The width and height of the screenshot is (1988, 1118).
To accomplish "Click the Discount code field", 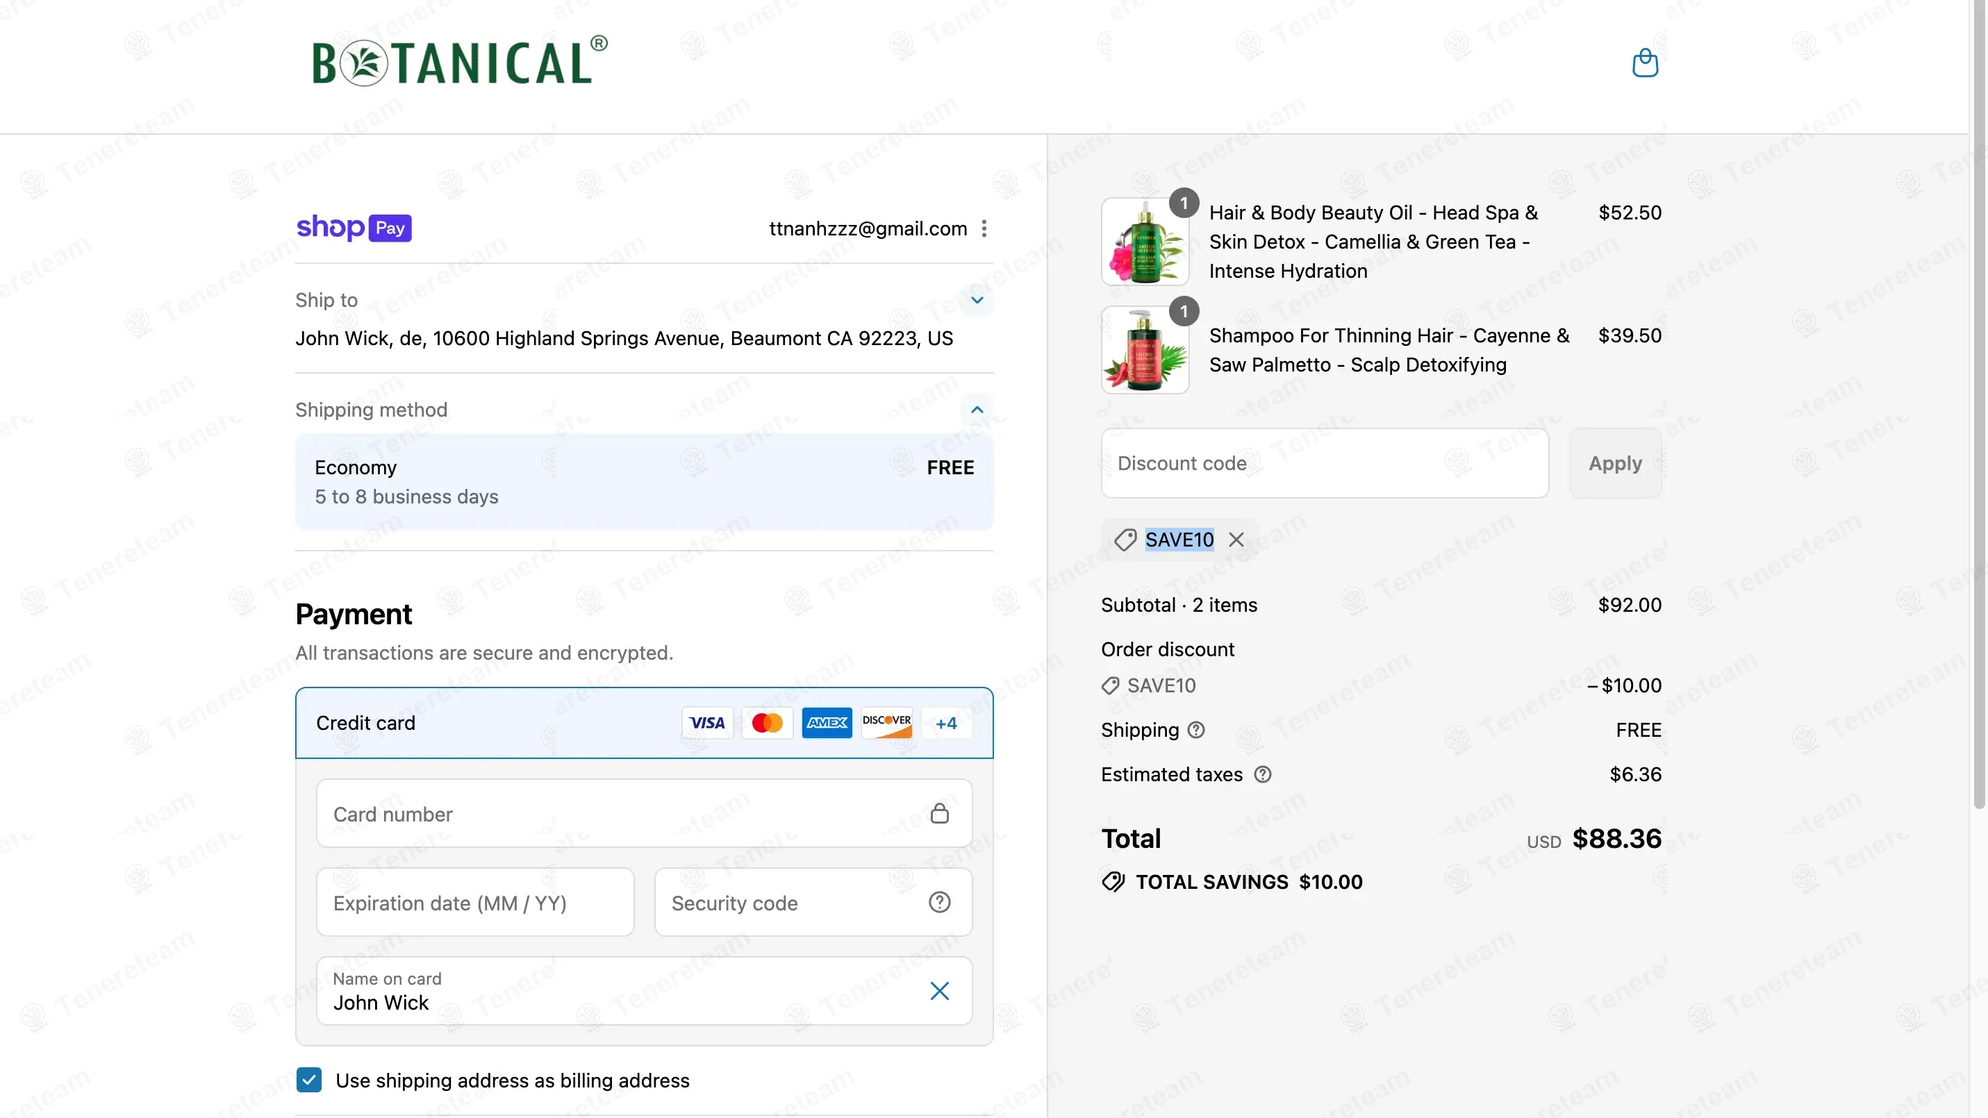I will tap(1325, 463).
